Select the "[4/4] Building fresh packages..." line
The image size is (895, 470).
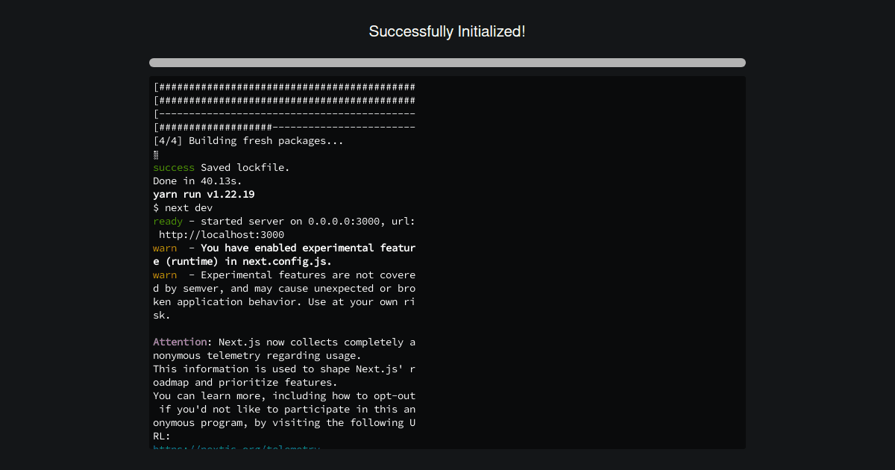click(248, 140)
